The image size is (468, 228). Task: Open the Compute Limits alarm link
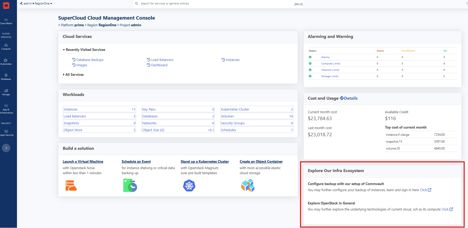click(331, 64)
